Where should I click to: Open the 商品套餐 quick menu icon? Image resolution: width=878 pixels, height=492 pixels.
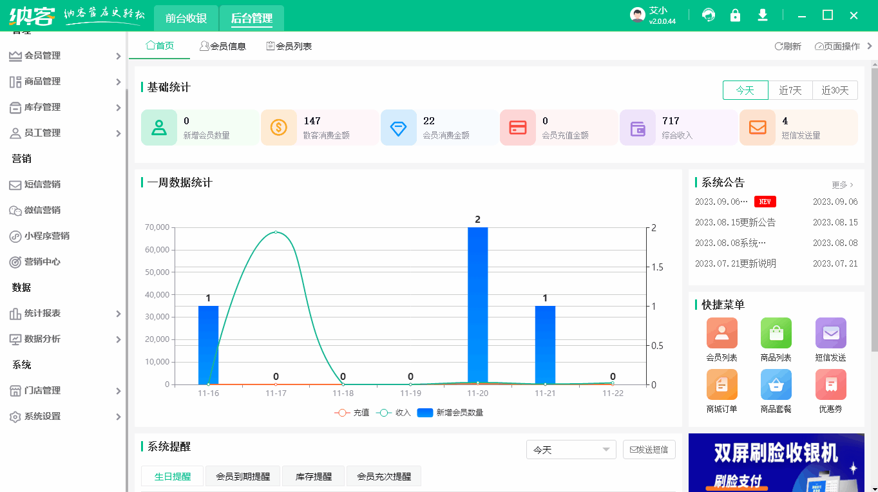coord(776,384)
